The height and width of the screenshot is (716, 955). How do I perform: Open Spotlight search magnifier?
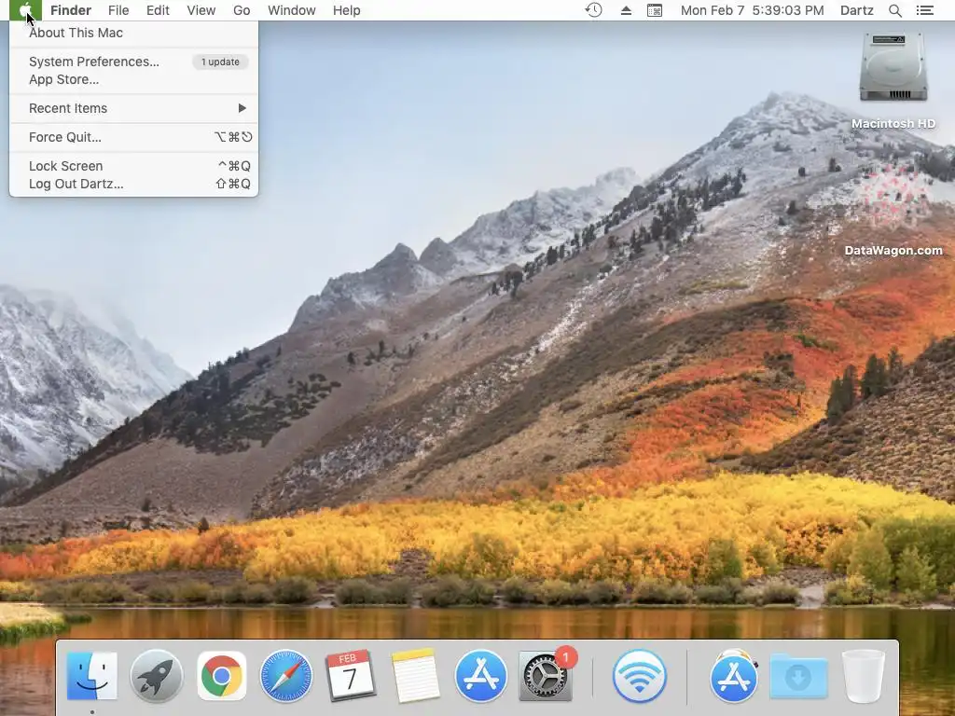[x=894, y=10]
